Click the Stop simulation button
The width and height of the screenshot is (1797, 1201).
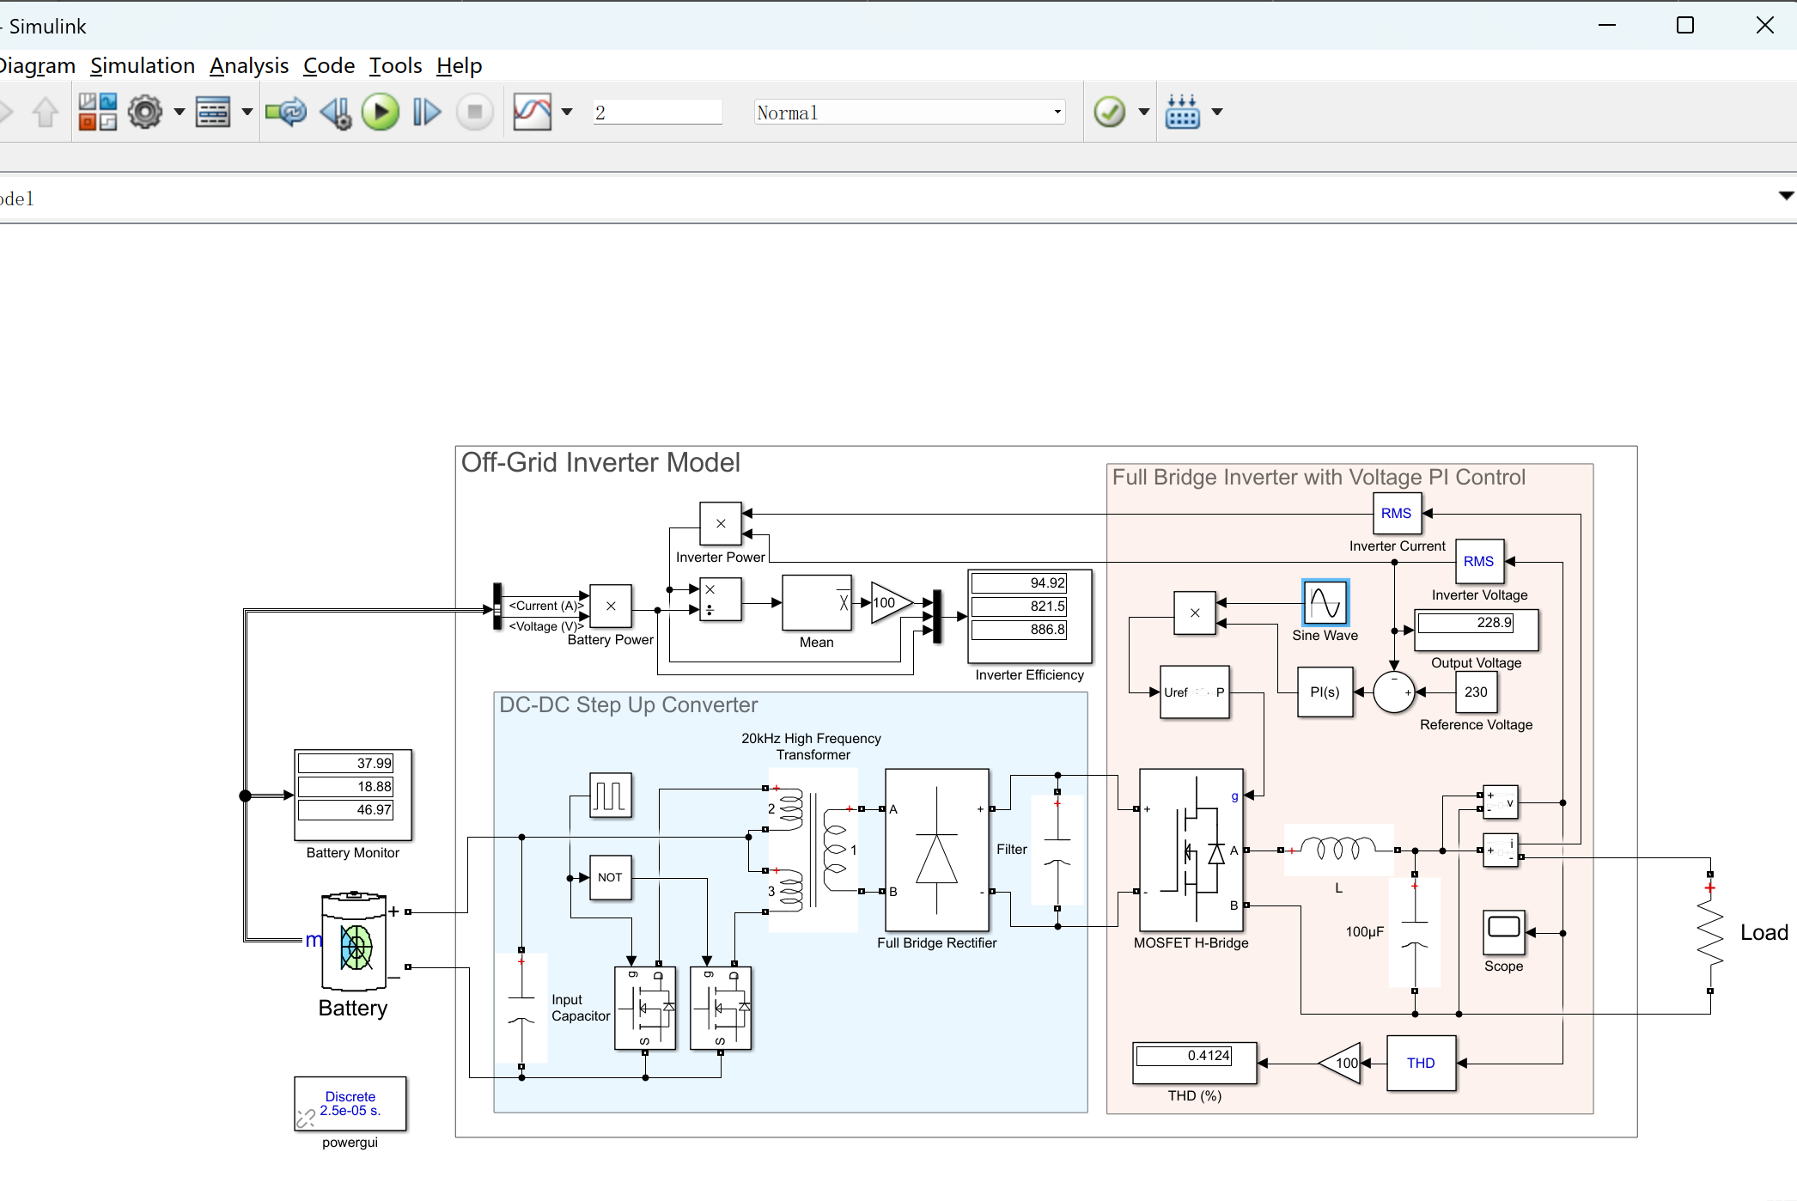(474, 113)
